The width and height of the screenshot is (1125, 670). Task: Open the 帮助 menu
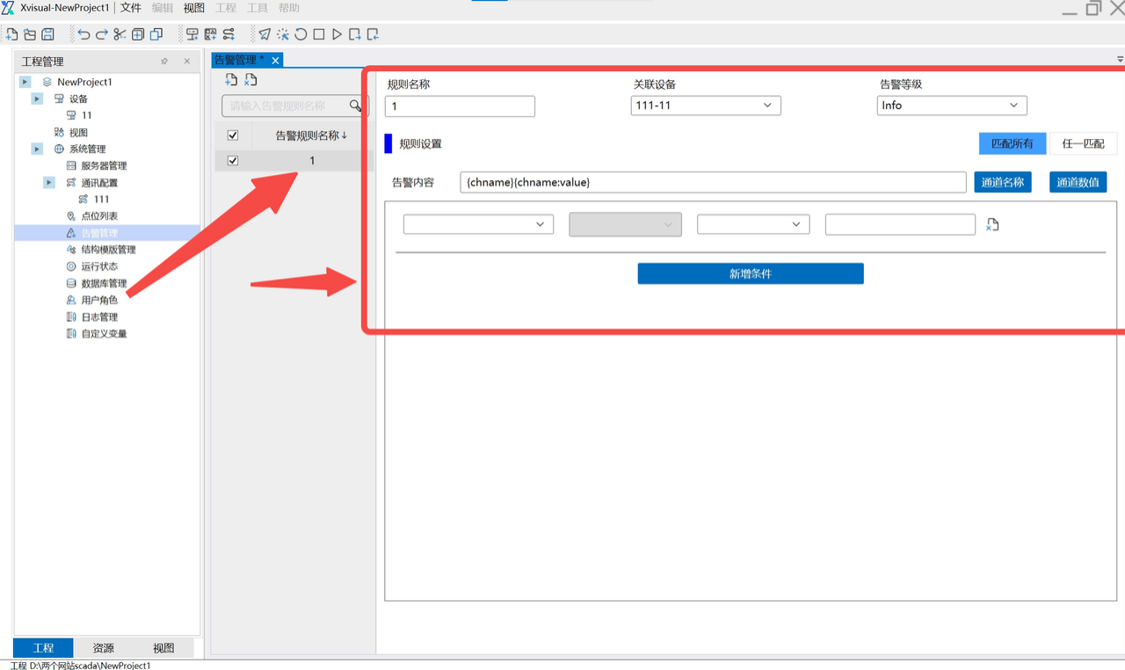tap(289, 8)
